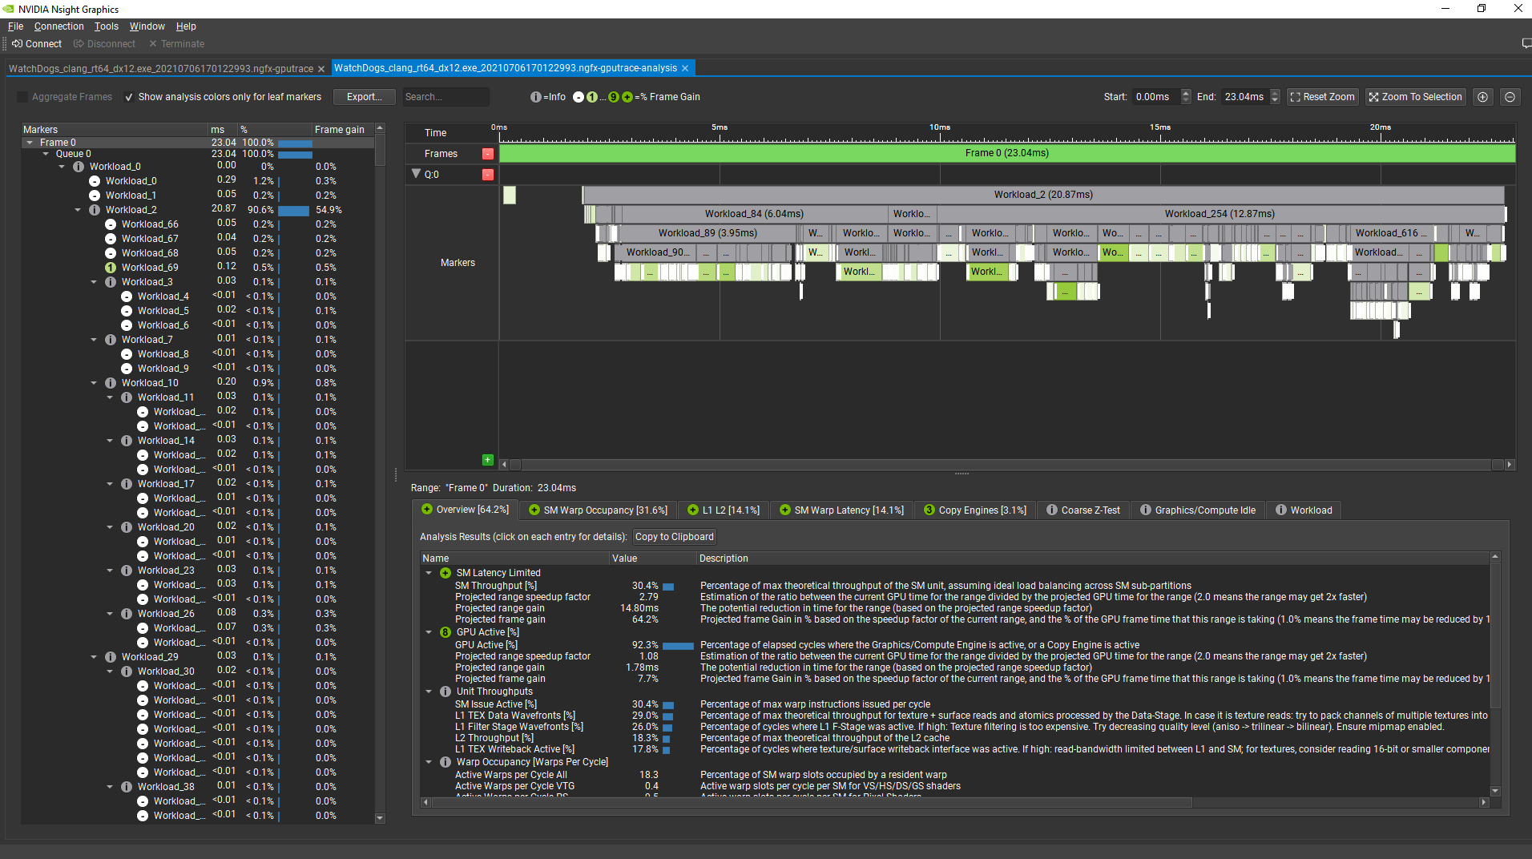Click the red collapse icon on Q:0 row
This screenshot has height=859, width=1532.
[x=488, y=175]
